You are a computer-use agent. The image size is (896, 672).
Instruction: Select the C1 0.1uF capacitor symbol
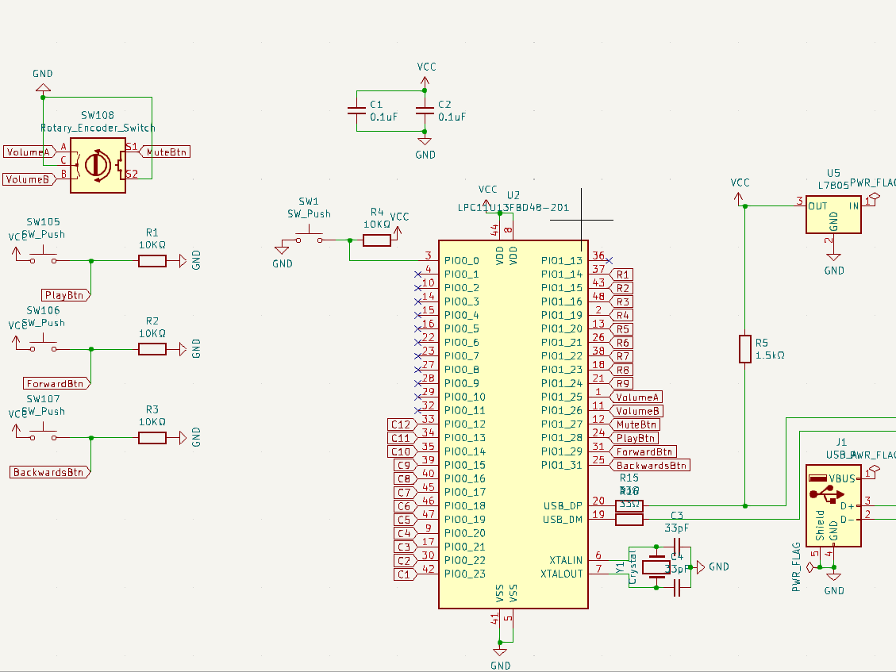click(x=356, y=111)
